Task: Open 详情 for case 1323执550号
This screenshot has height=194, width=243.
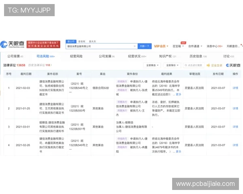Action: [235, 108]
